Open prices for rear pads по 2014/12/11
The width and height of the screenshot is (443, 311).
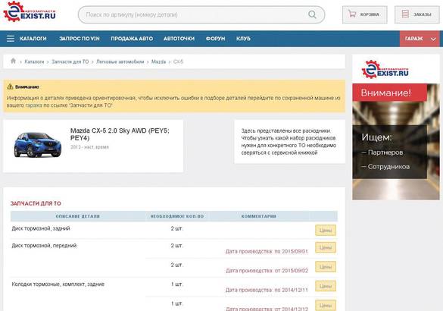[326, 286]
